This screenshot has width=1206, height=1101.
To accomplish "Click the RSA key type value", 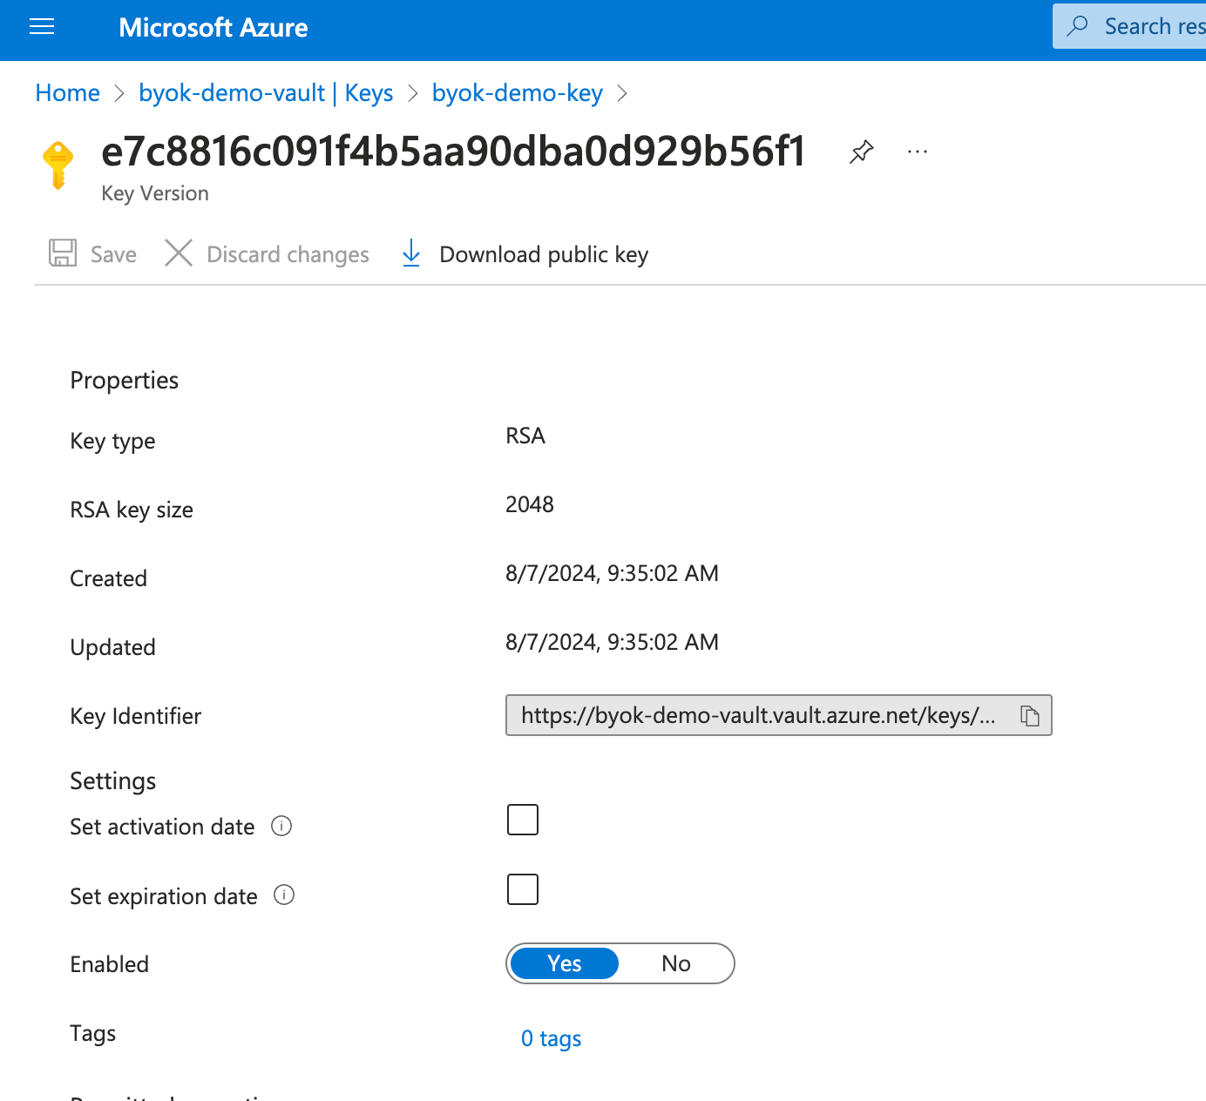I will [525, 436].
